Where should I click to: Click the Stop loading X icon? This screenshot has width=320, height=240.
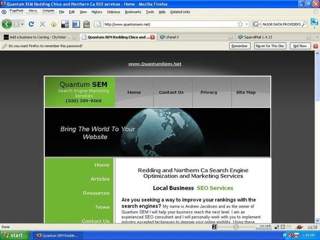pyautogui.click(x=43, y=24)
